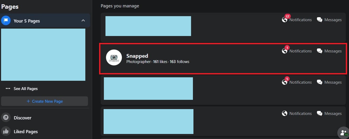Click Messages chat icon on fourth page
The height and width of the screenshot is (139, 349).
click(320, 114)
